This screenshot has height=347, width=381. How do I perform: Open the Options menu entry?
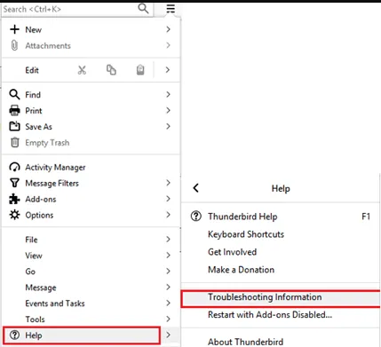[91, 215]
